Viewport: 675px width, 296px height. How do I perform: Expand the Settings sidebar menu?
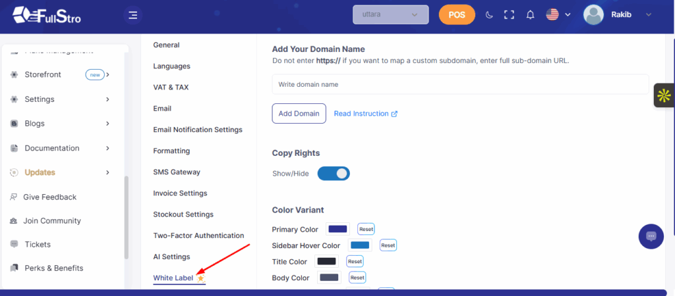coord(61,99)
